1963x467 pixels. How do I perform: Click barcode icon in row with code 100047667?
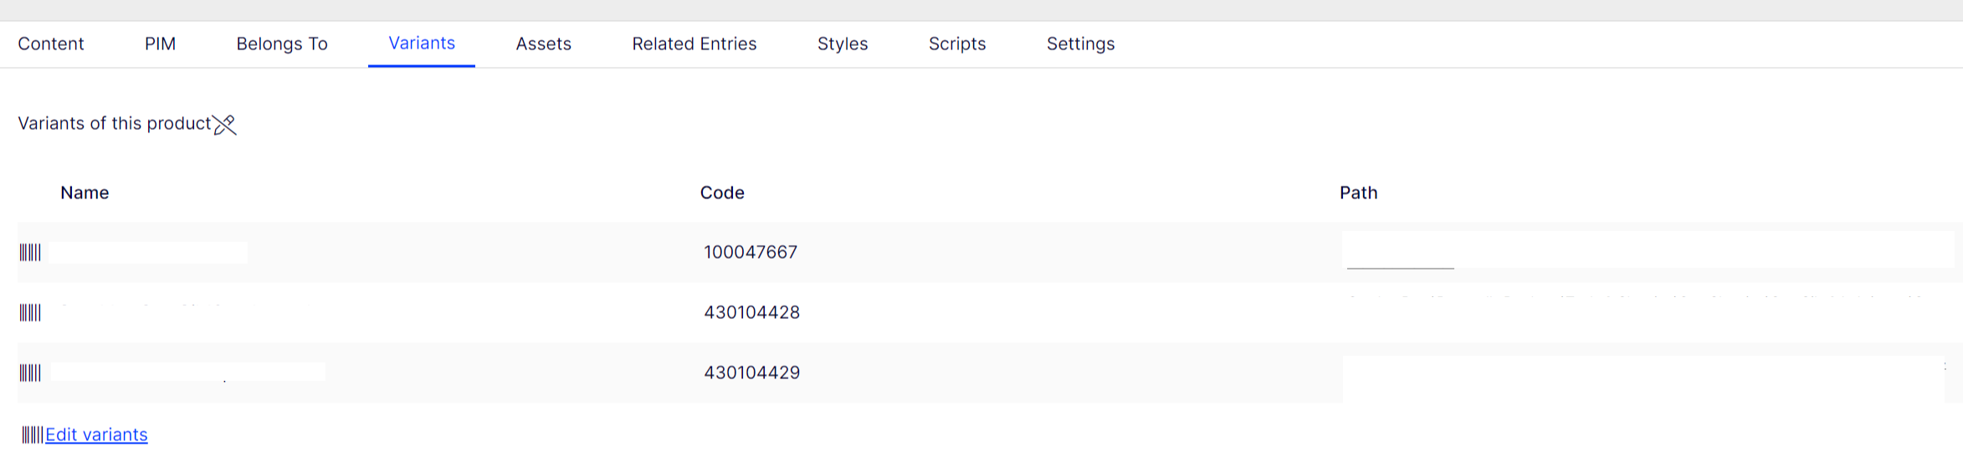[30, 253]
